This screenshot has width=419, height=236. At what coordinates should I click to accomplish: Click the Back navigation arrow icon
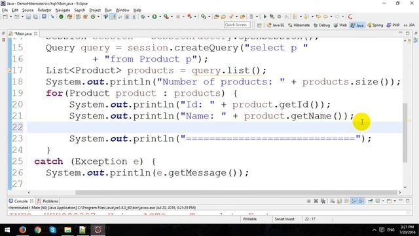[x=326, y=16]
